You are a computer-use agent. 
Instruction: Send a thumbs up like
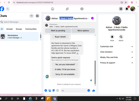tap(94, 90)
